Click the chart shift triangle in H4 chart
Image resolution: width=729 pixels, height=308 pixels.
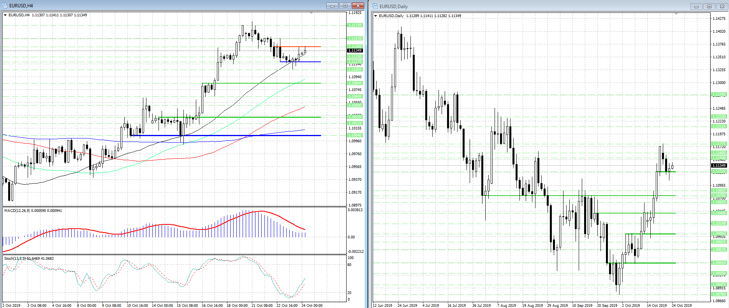311,13
